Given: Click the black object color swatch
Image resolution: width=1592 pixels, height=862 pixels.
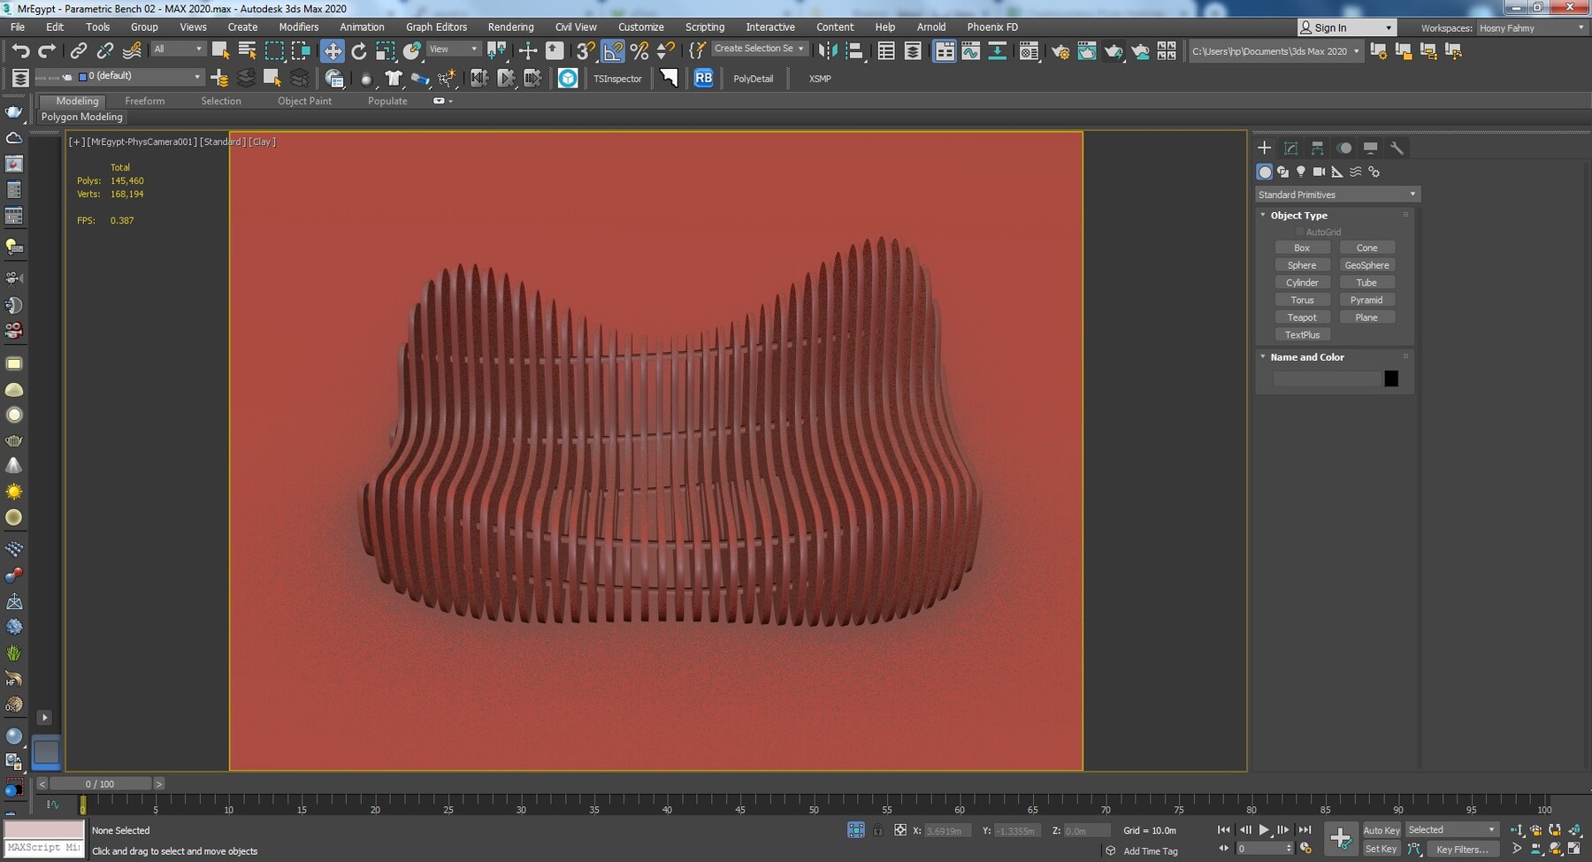Looking at the screenshot, I should pyautogui.click(x=1391, y=378).
